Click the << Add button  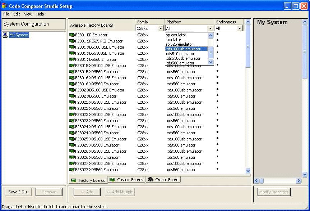[x=87, y=192]
